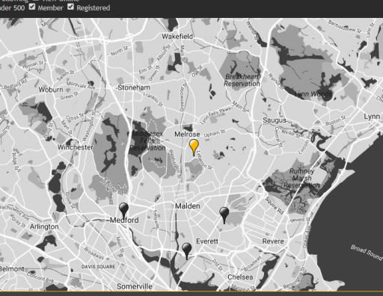The width and height of the screenshot is (383, 296).
Task: Click the Breakheart Reservation park label
Action: pyautogui.click(x=242, y=80)
